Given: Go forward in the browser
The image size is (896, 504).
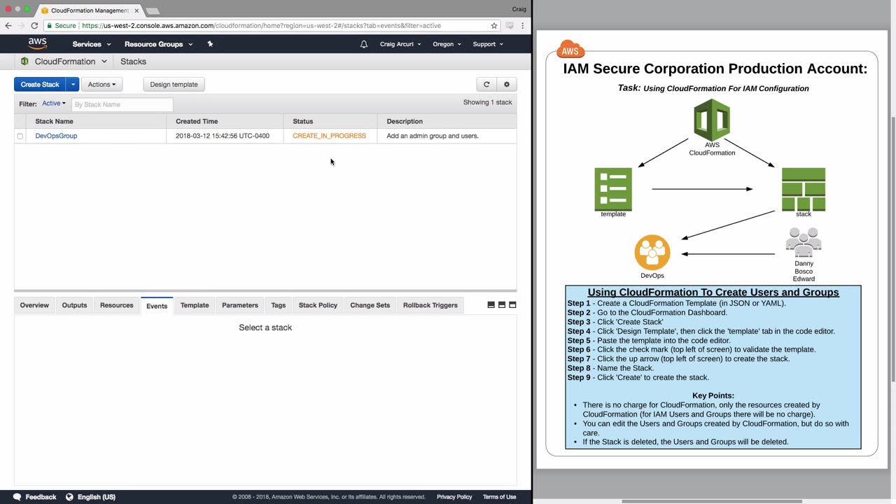Looking at the screenshot, I should click(x=21, y=26).
